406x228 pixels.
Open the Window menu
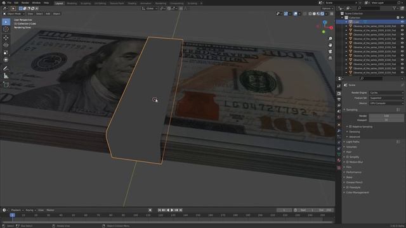36,3
